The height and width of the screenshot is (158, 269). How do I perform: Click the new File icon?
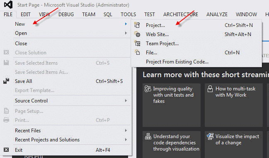[x=137, y=52]
